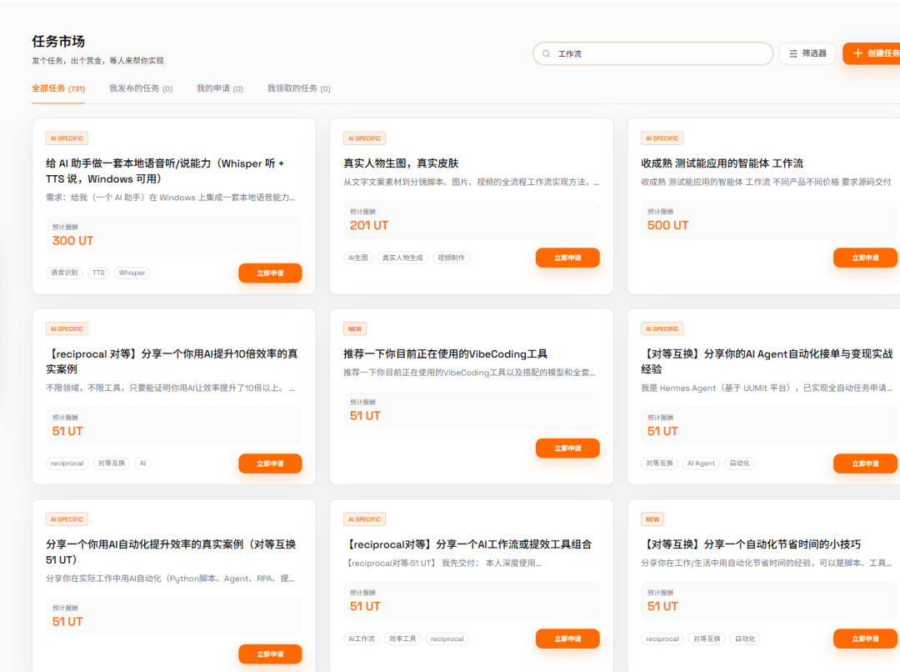Apply to the VibeCoding工具 recommendation task
This screenshot has height=672, width=900.
click(567, 448)
